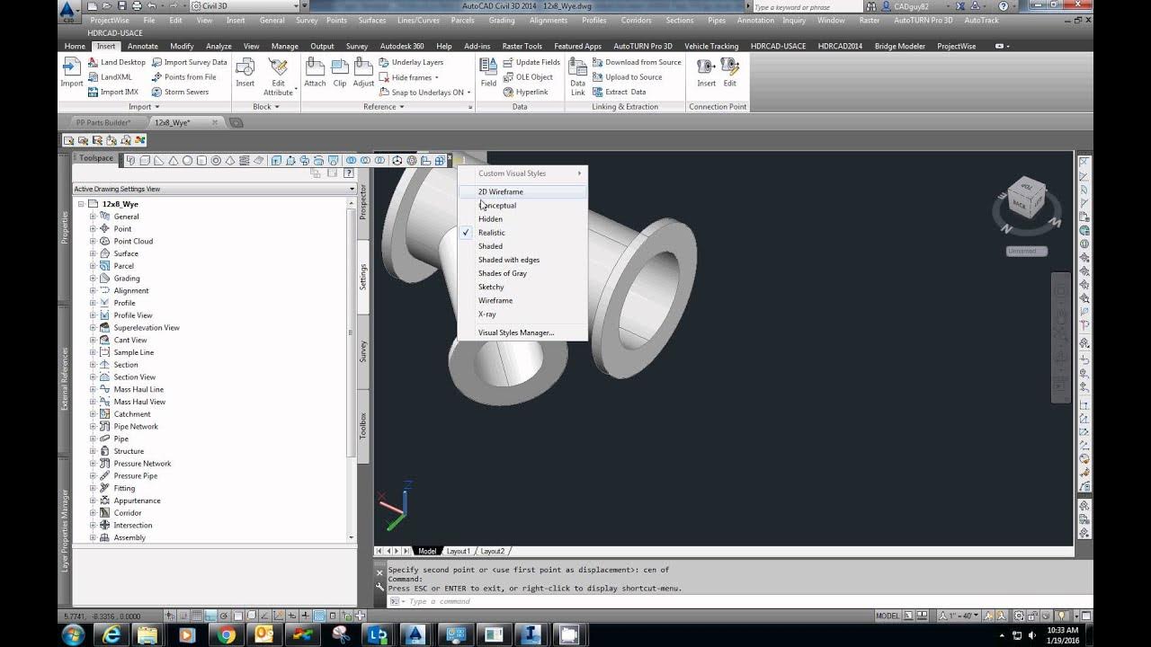Activate the 3D Rotate tool
This screenshot has width=1151, height=647.
pyautogui.click(x=412, y=161)
